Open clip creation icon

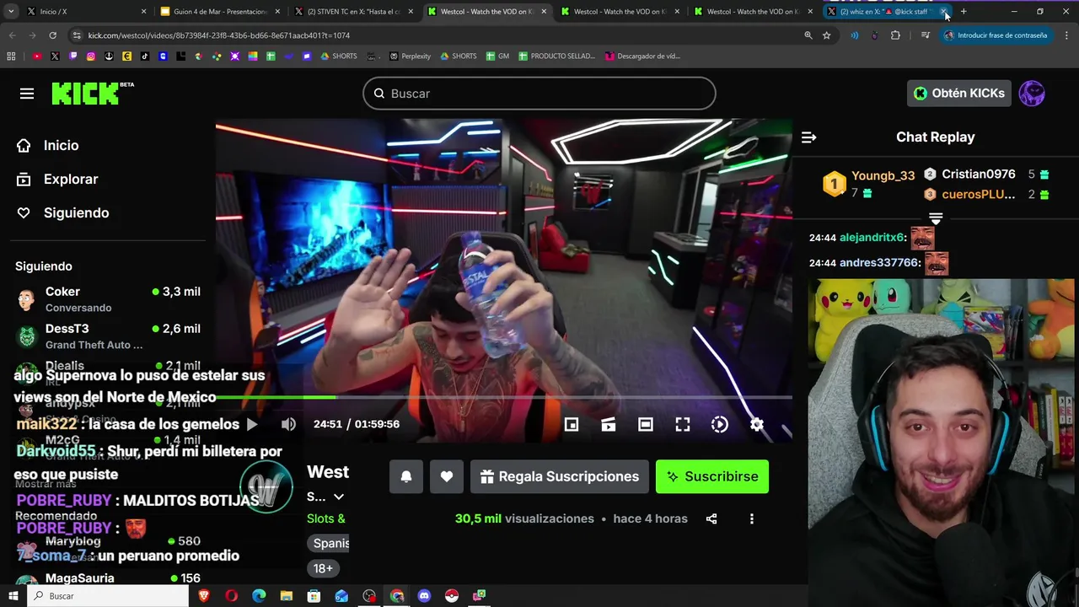609,424
